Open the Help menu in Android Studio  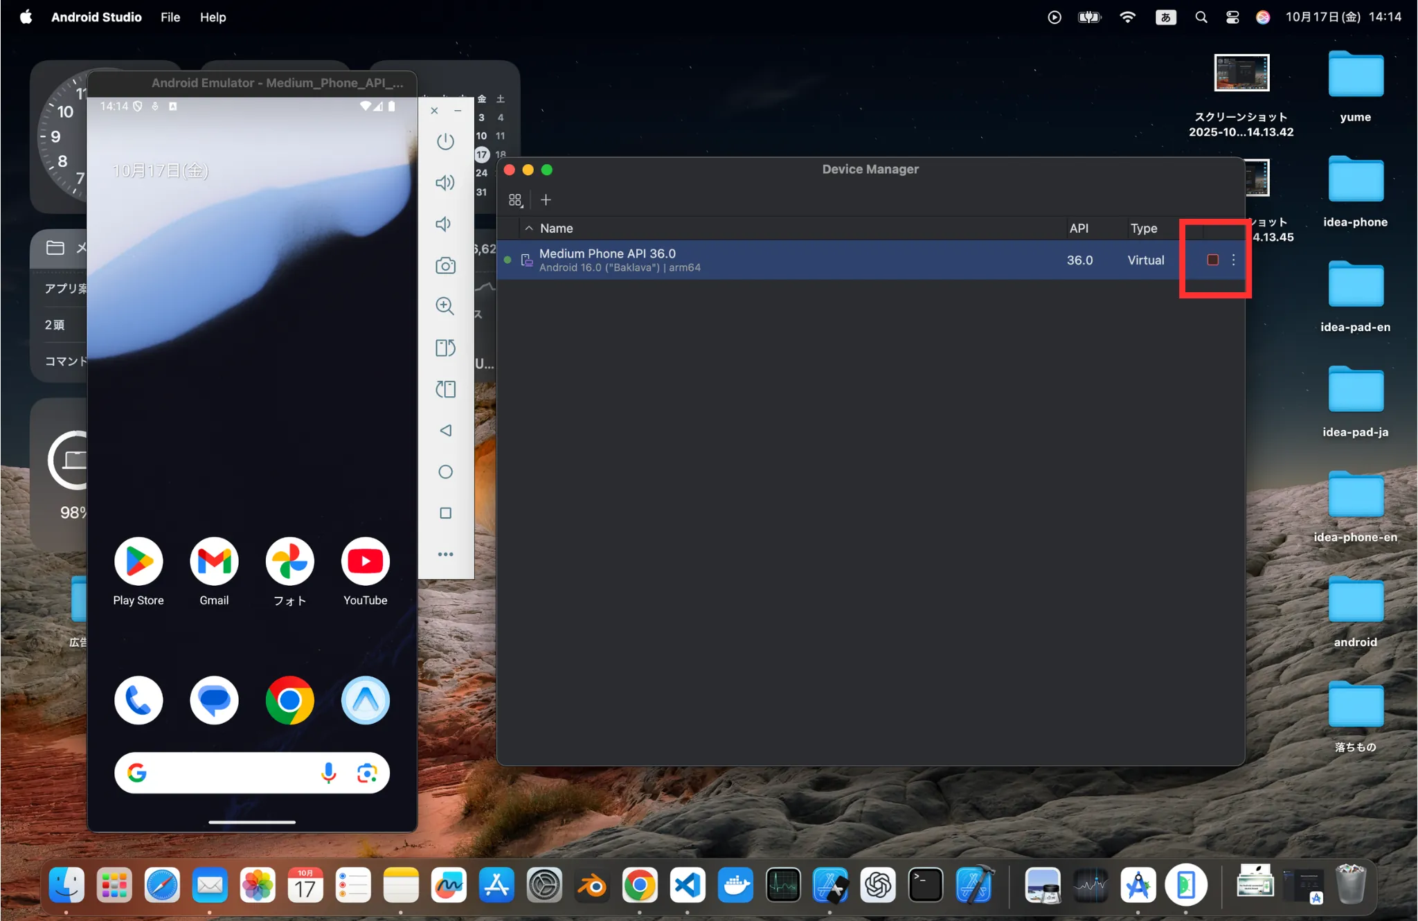coord(213,17)
